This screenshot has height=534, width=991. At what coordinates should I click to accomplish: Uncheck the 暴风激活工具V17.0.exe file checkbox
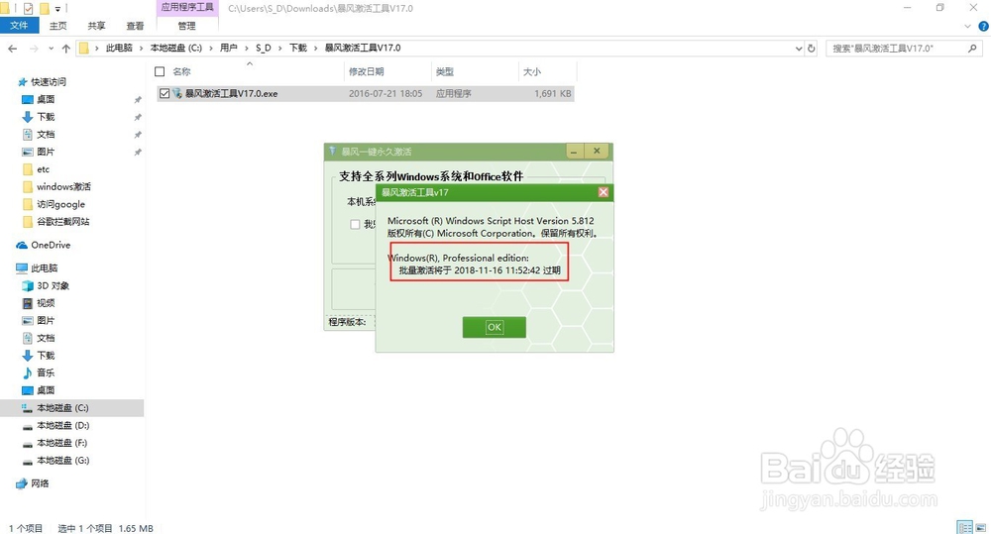pyautogui.click(x=165, y=93)
